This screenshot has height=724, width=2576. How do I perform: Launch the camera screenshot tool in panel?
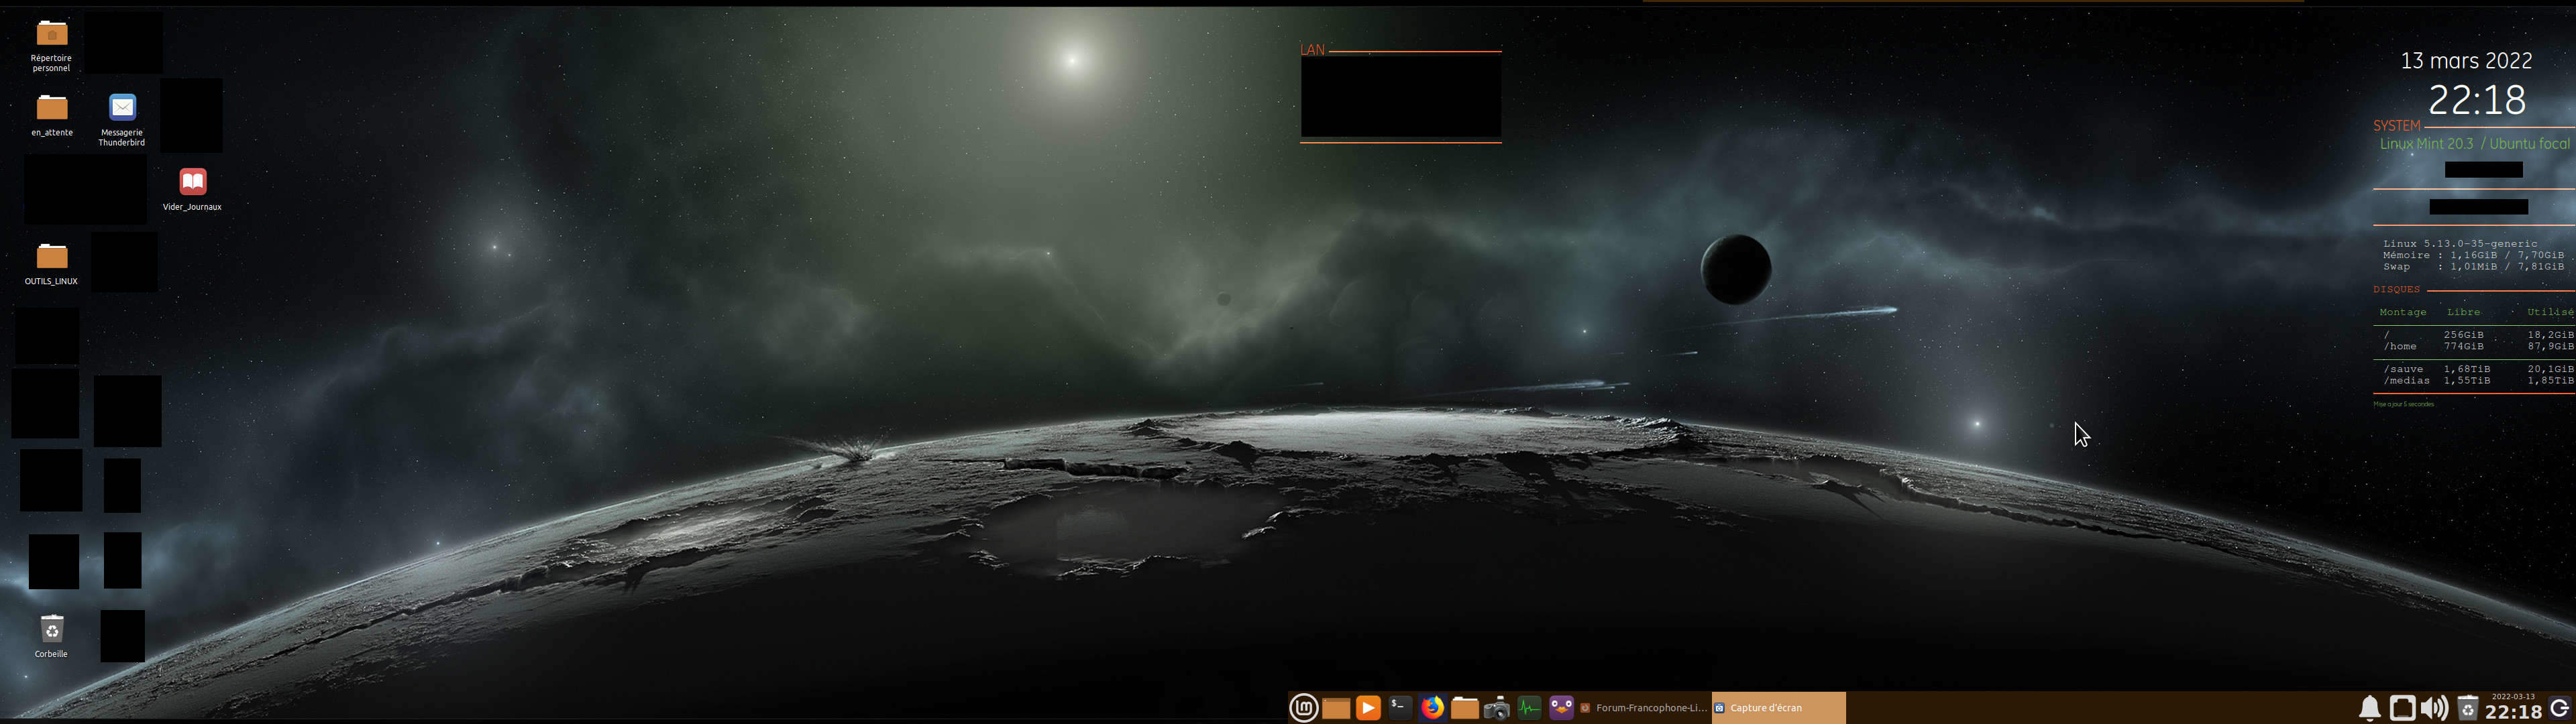pyautogui.click(x=1496, y=708)
